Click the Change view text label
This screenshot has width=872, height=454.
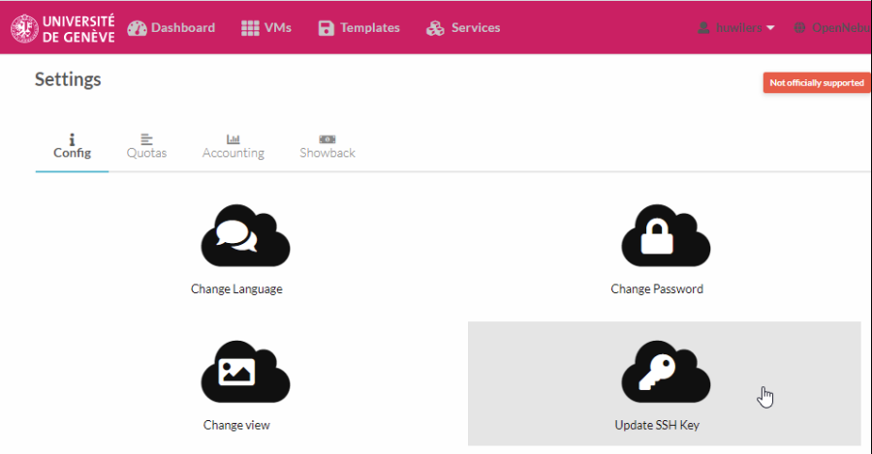236,425
